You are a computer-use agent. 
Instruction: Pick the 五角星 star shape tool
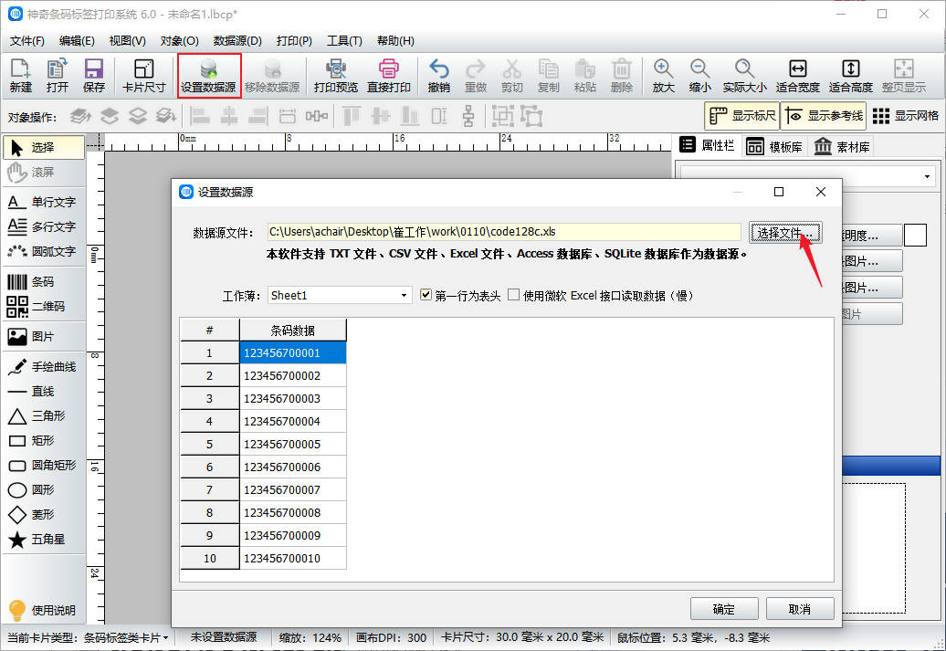(x=42, y=540)
